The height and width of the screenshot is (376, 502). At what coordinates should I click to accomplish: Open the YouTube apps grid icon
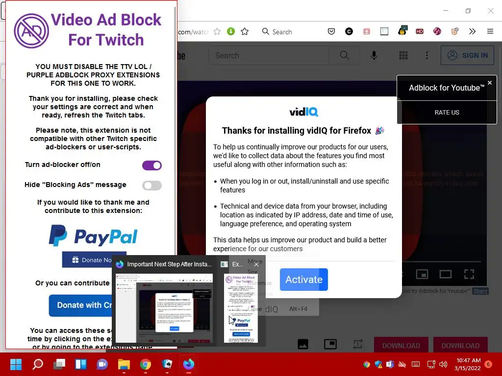[403, 55]
